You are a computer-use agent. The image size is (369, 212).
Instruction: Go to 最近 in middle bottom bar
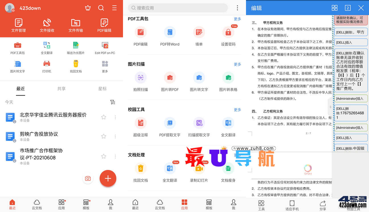tap(135, 204)
